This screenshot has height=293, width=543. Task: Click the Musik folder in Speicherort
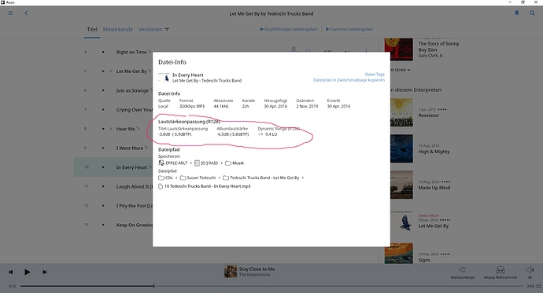click(235, 163)
